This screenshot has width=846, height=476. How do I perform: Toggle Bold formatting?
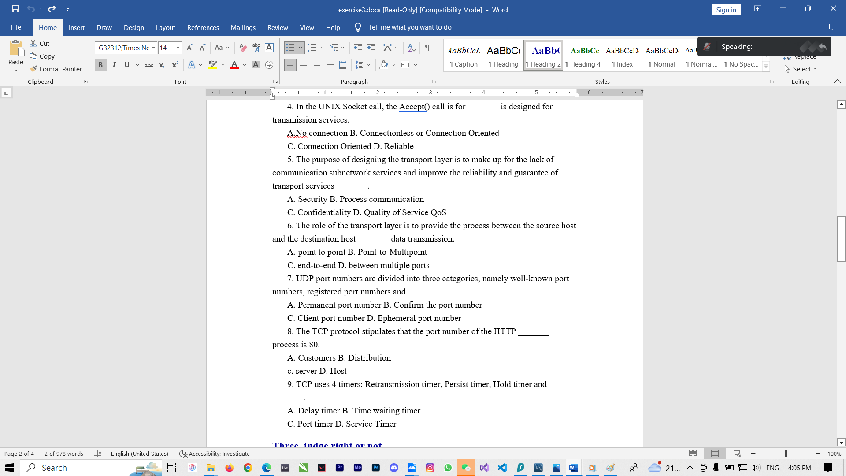(x=100, y=65)
